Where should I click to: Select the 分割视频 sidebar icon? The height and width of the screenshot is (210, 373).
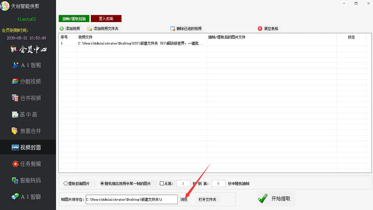click(x=15, y=81)
